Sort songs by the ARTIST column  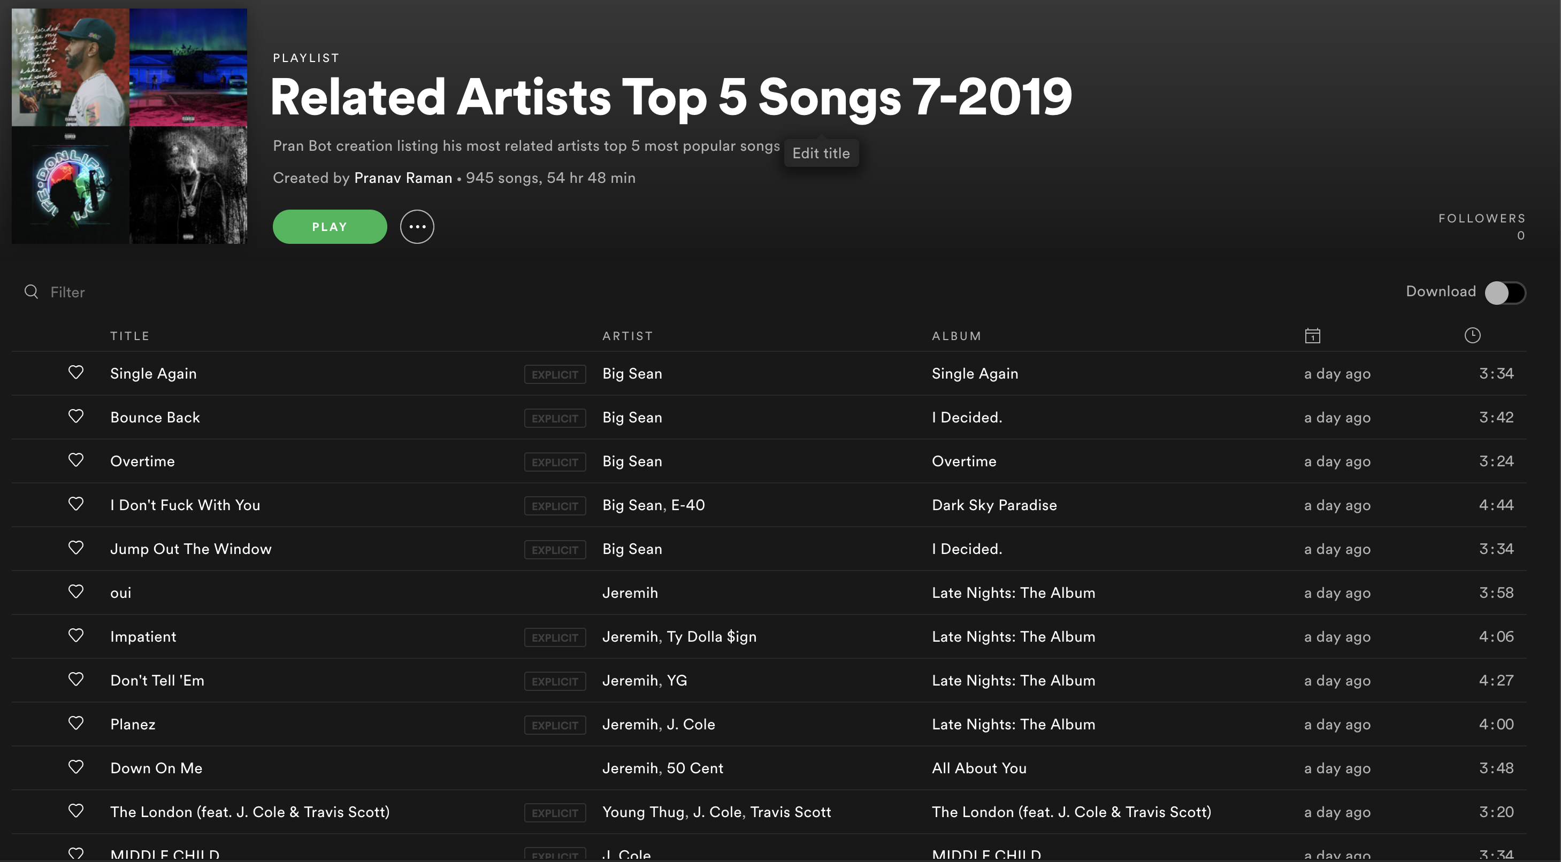point(627,335)
